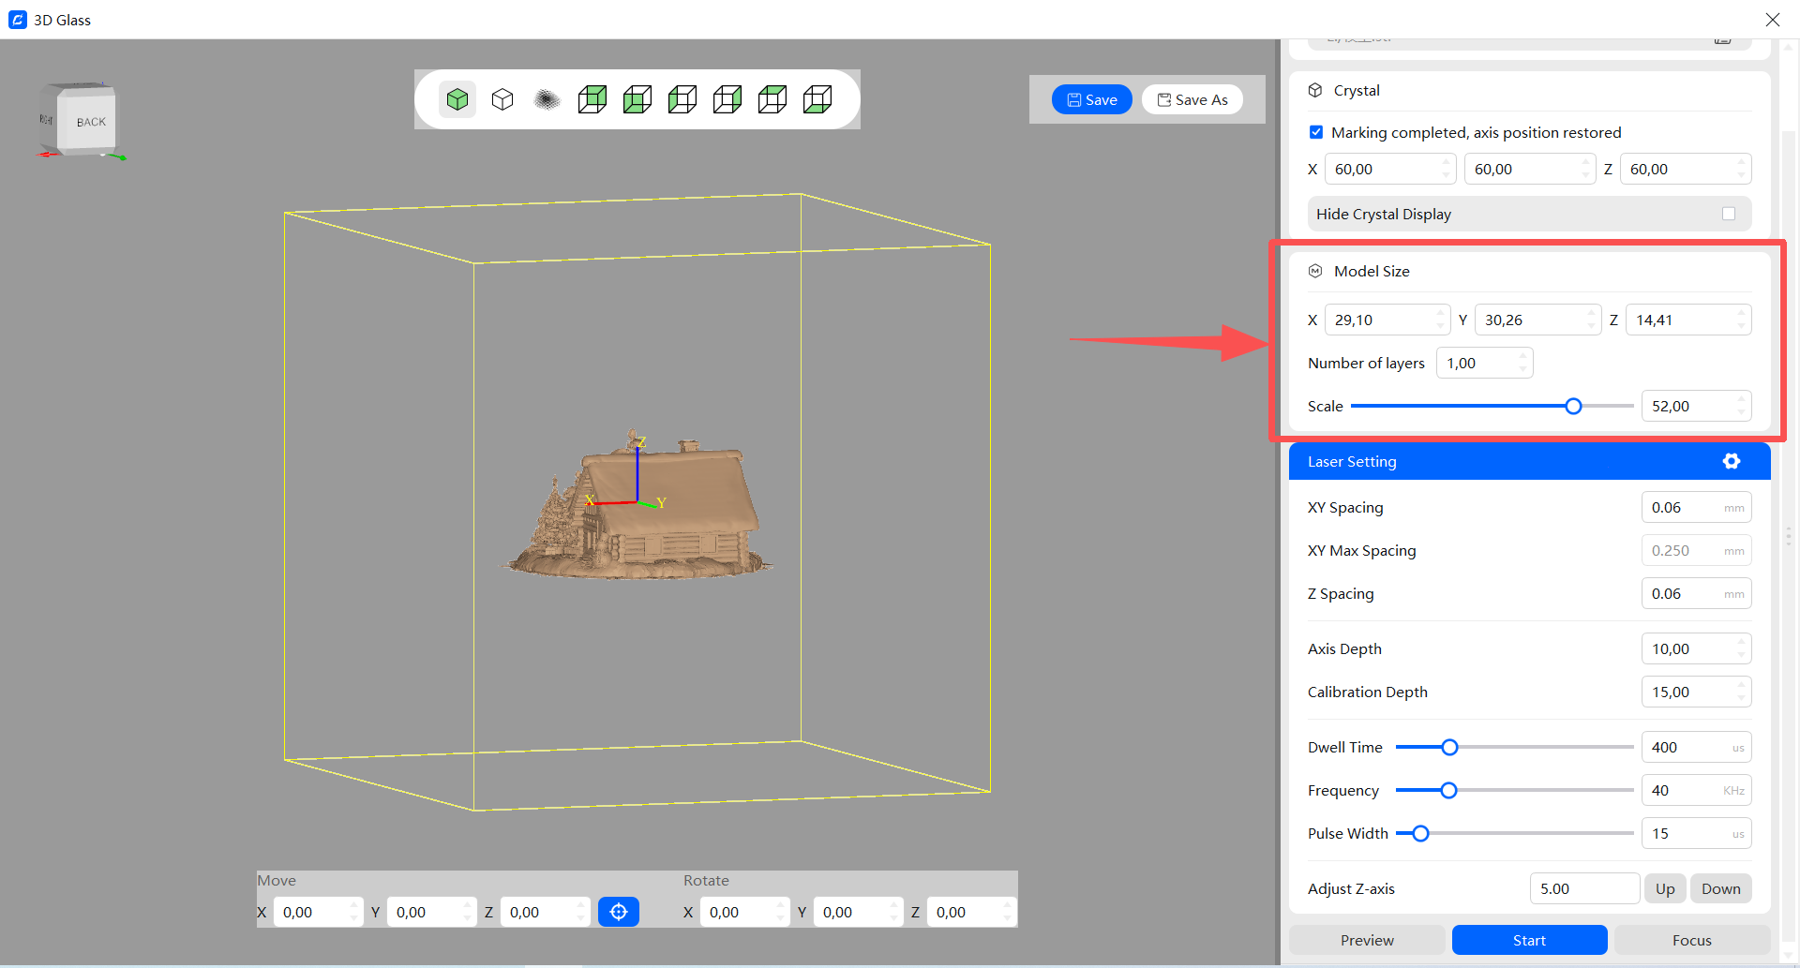The image size is (1800, 968).
Task: Click the Axis Depth stepper arrows
Action: tap(1741, 648)
